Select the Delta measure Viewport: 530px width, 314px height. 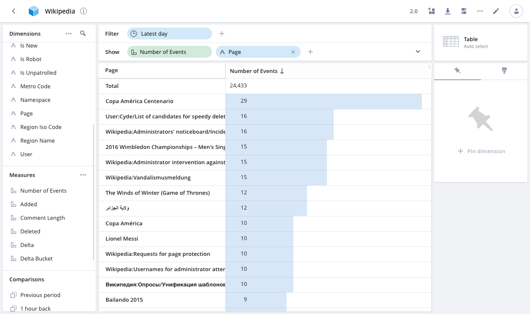click(49, 245)
